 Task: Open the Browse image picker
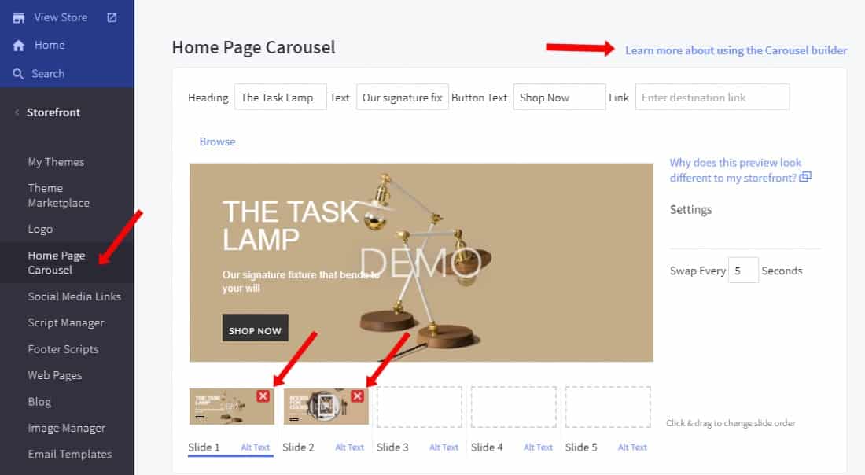point(217,142)
